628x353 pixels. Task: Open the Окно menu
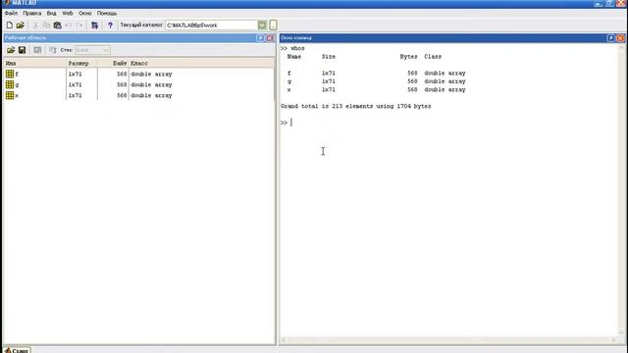pos(85,13)
